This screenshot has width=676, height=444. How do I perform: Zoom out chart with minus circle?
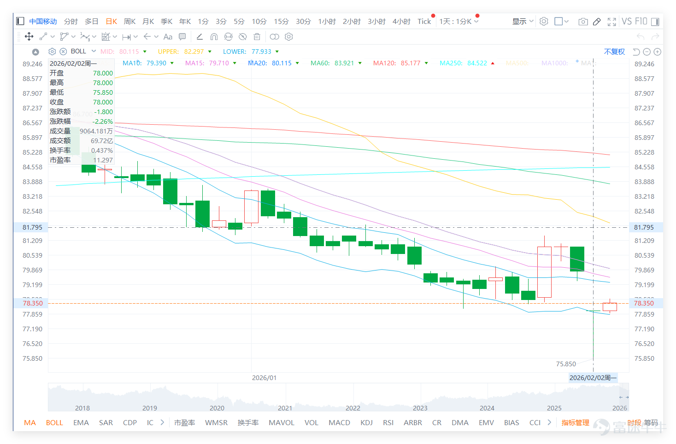click(647, 52)
